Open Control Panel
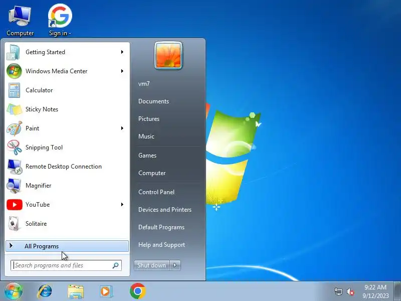Screen dimensions: 401x301 156,192
